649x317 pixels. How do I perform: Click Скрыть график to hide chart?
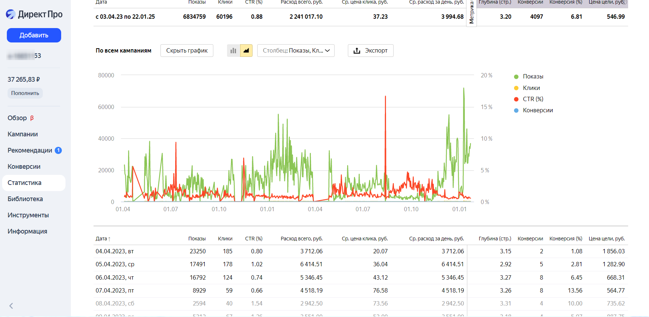[x=187, y=51]
